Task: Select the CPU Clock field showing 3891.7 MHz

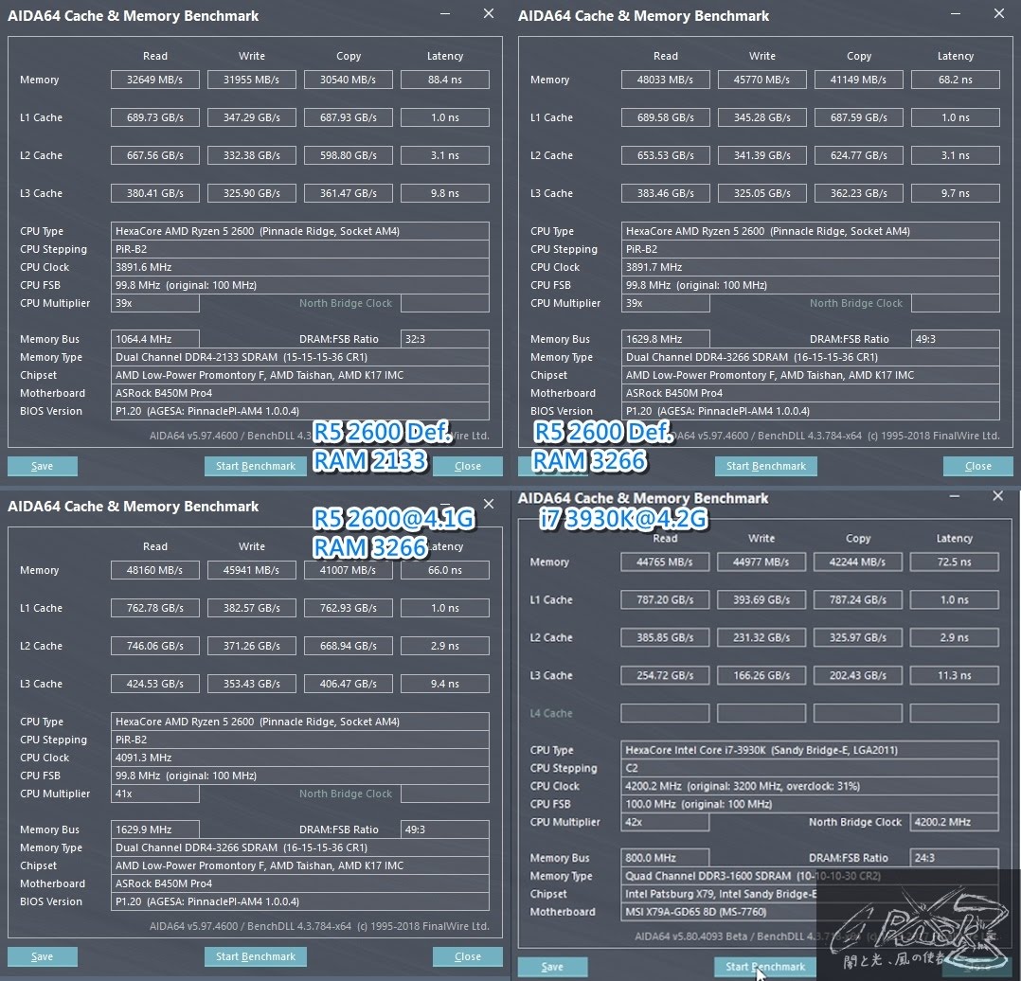Action: 810,267
